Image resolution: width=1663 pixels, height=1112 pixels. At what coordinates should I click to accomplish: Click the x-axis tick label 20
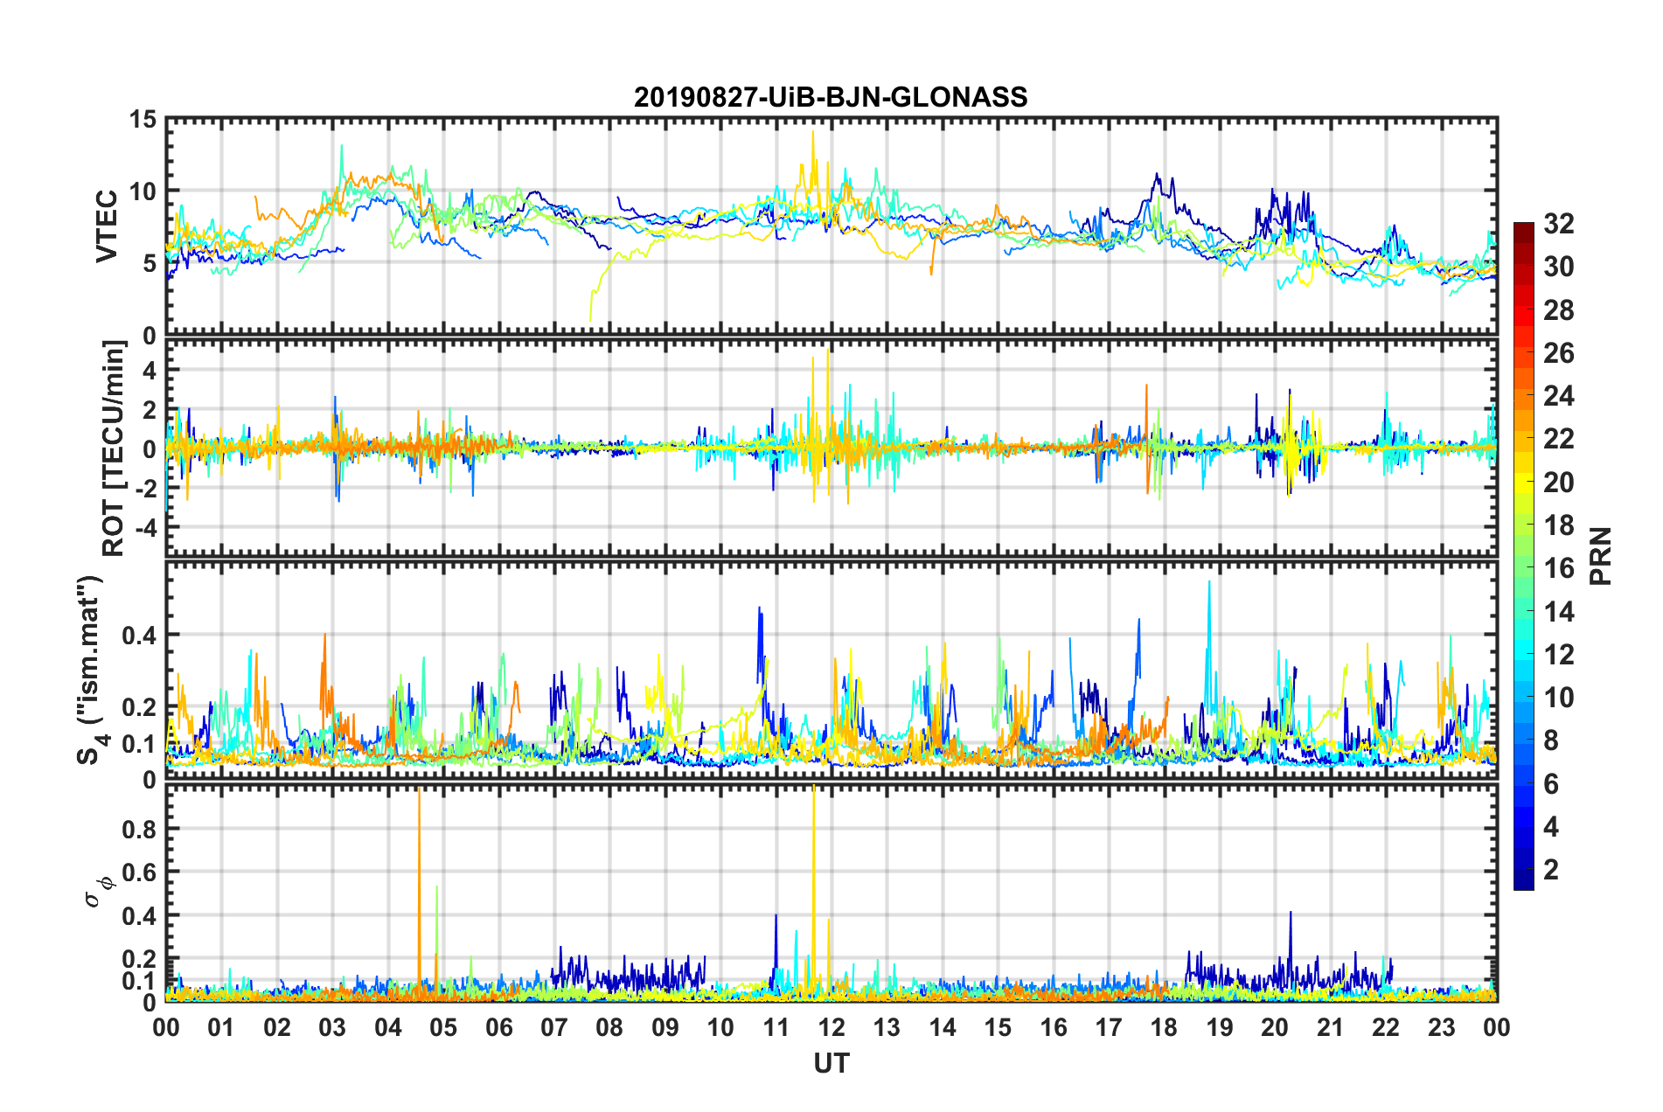[1275, 1027]
